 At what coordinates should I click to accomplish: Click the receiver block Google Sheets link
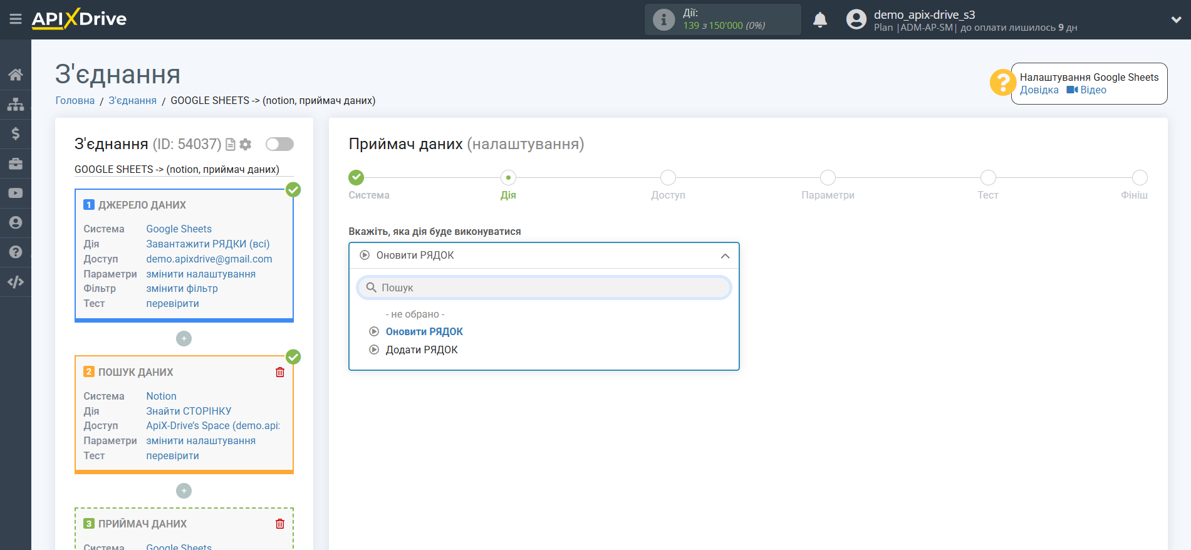coord(179,546)
